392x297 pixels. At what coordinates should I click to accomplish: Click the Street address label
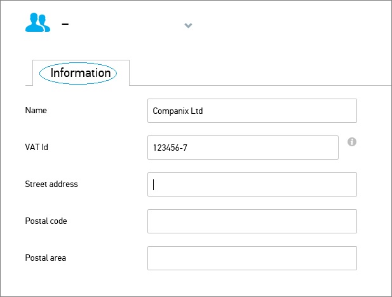coord(51,184)
